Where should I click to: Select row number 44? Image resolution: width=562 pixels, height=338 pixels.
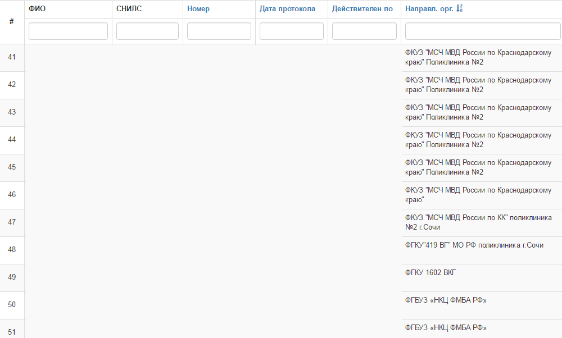(12, 140)
